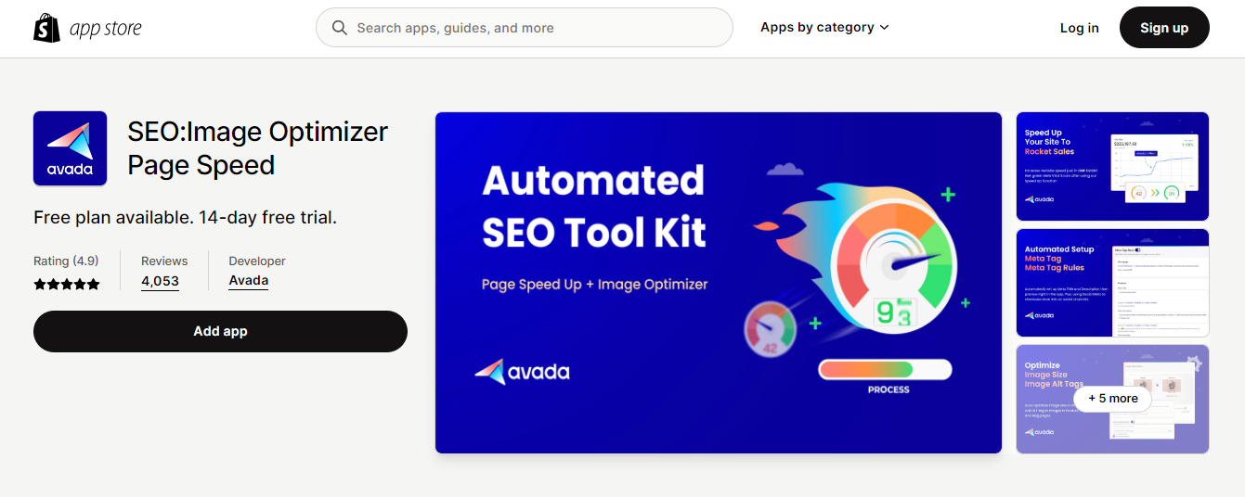Click the small gauge showing 42

point(771,330)
